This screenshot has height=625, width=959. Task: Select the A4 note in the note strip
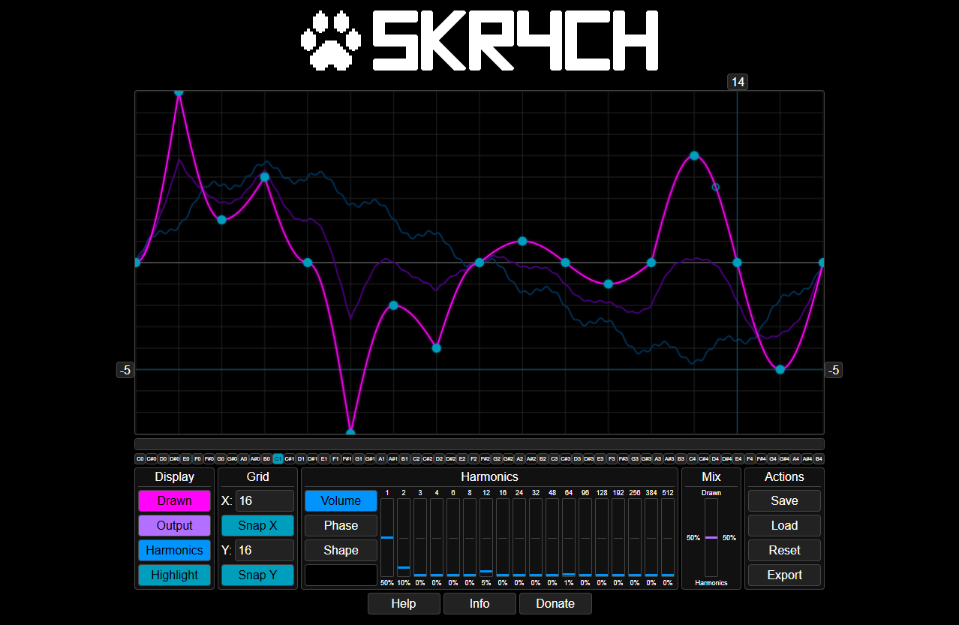pyautogui.click(x=796, y=458)
